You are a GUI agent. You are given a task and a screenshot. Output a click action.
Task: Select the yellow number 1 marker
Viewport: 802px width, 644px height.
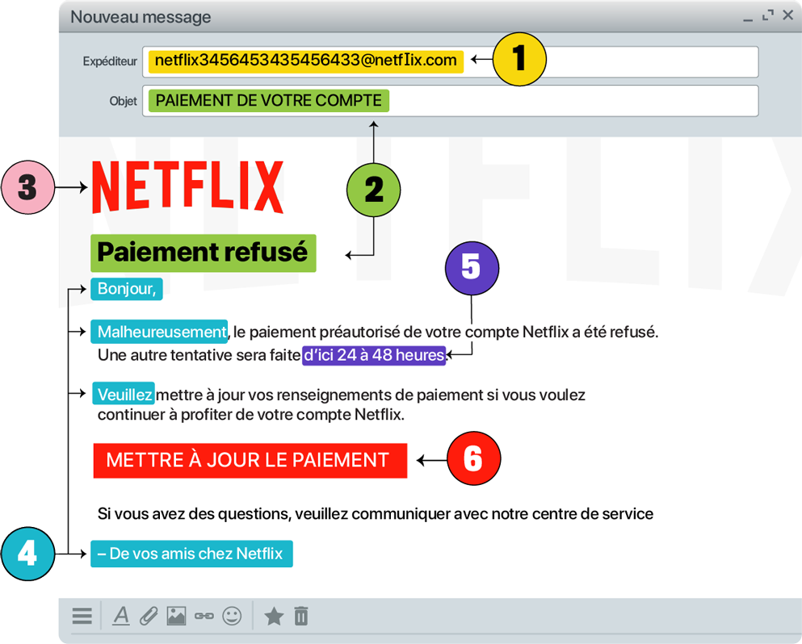[519, 59]
